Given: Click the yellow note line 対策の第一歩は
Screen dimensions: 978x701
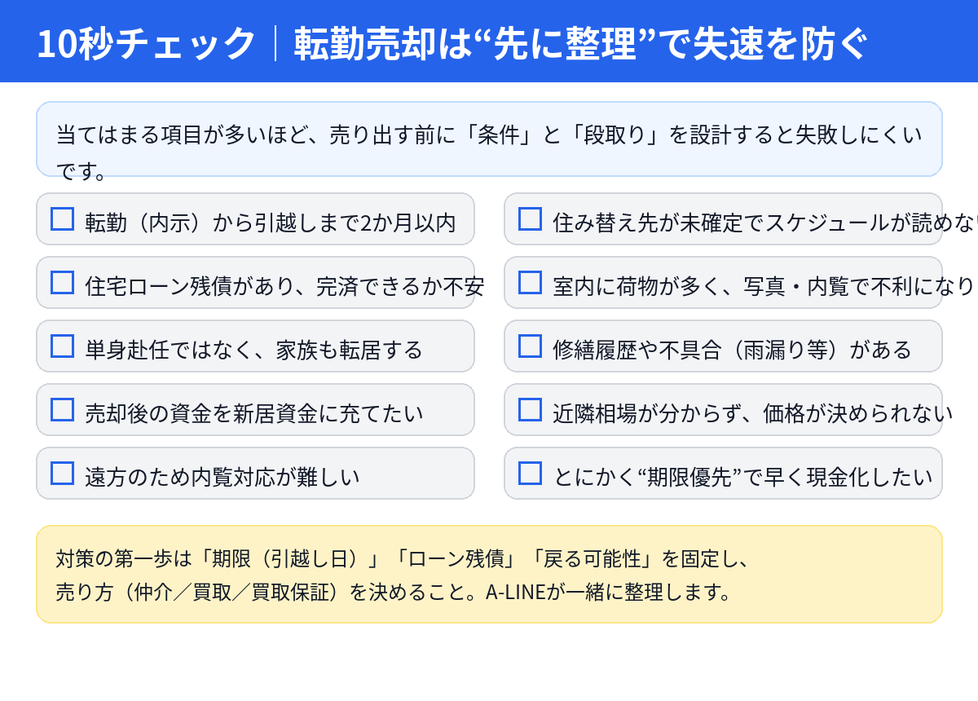Looking at the screenshot, I should [x=403, y=559].
